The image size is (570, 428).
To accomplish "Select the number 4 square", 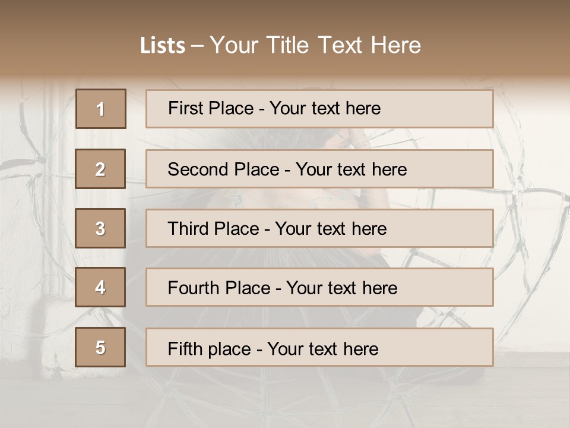I will [x=100, y=288].
